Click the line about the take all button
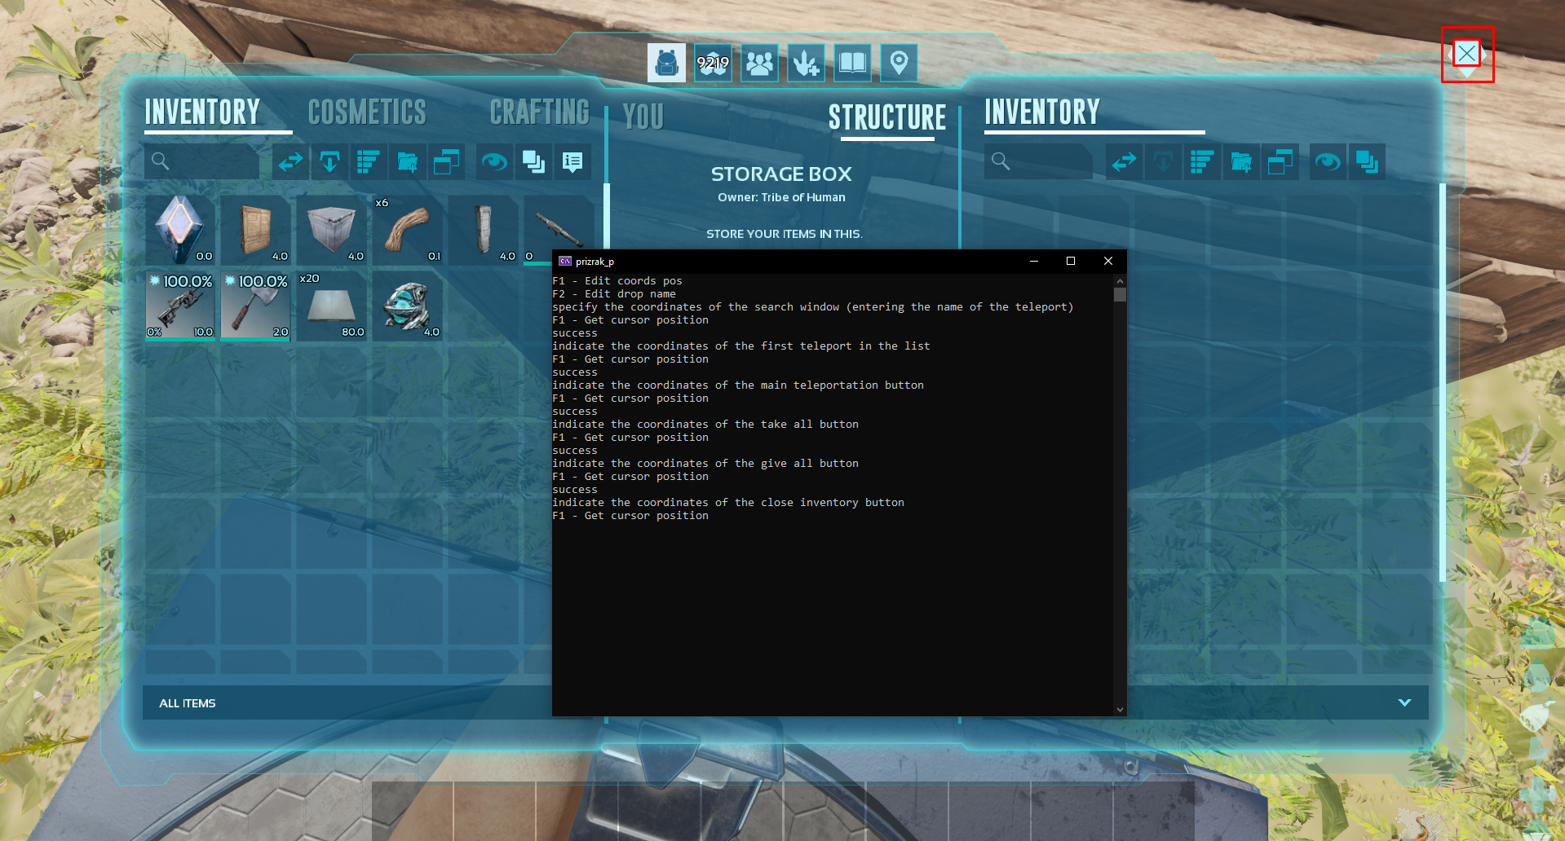Screen dimensions: 1565x841 click(x=705, y=425)
